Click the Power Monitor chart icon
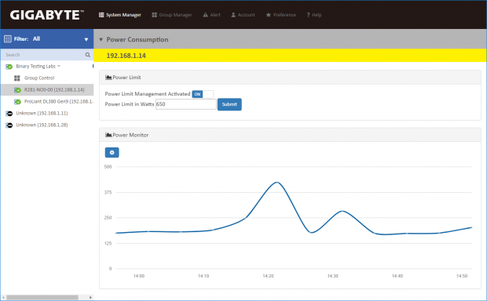 [x=108, y=135]
